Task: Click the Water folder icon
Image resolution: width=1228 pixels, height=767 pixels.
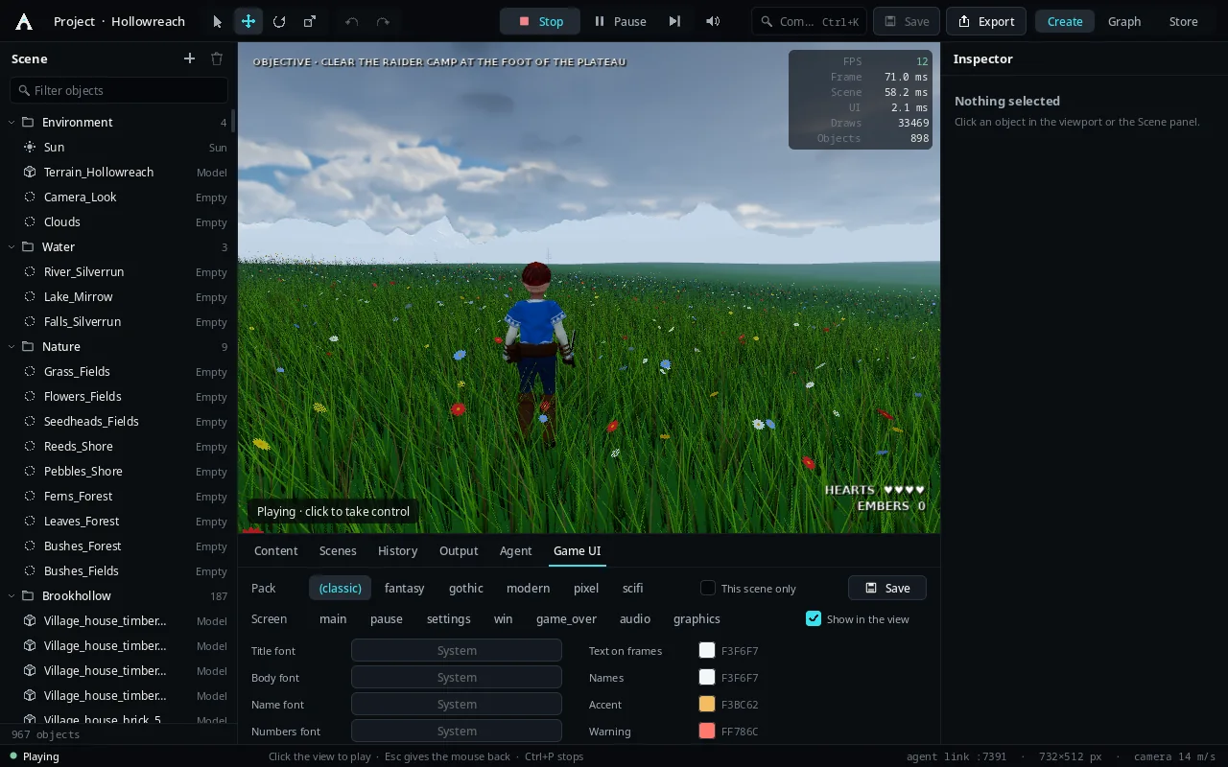Action: [x=28, y=246]
